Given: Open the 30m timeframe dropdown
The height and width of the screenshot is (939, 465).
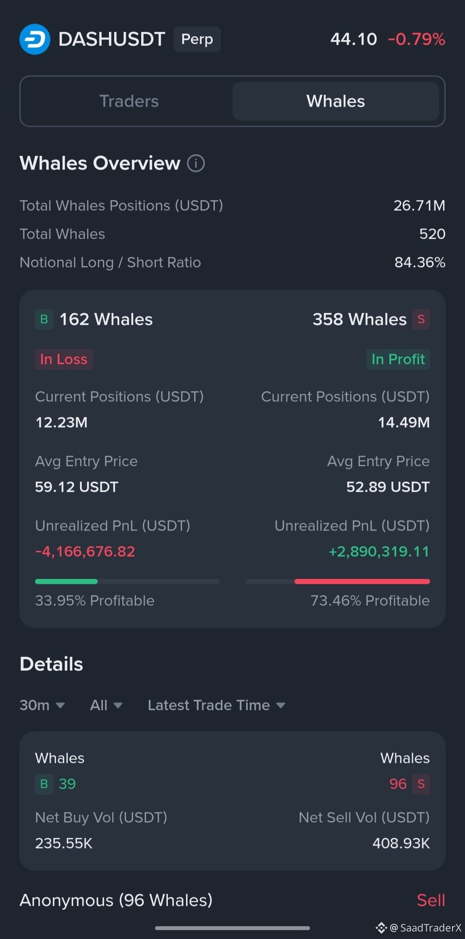Looking at the screenshot, I should tap(42, 705).
